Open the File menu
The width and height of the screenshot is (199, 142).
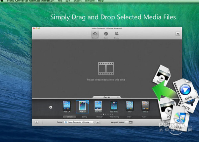click(x=60, y=1)
